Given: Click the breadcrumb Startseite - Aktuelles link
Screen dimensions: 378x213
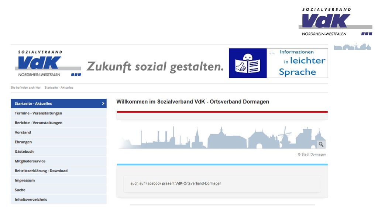Looking at the screenshot, I should click(x=59, y=88).
